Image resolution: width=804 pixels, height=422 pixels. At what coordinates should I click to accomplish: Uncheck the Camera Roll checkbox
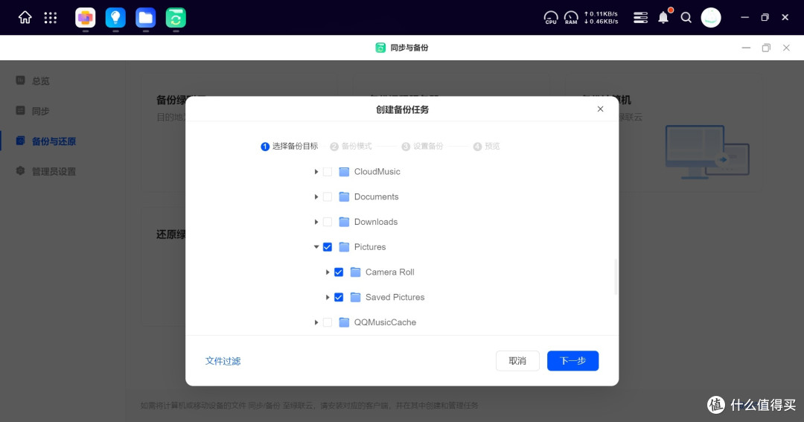339,272
